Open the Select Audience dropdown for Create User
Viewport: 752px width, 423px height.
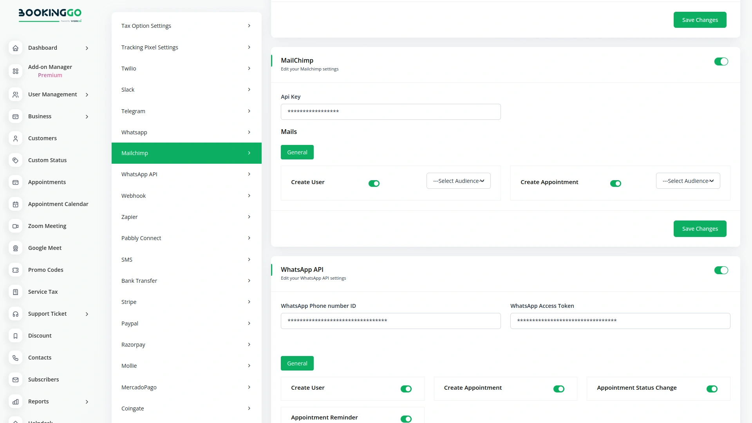point(458,181)
